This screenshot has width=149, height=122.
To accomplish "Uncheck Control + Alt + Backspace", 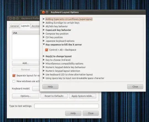I will [47, 50].
